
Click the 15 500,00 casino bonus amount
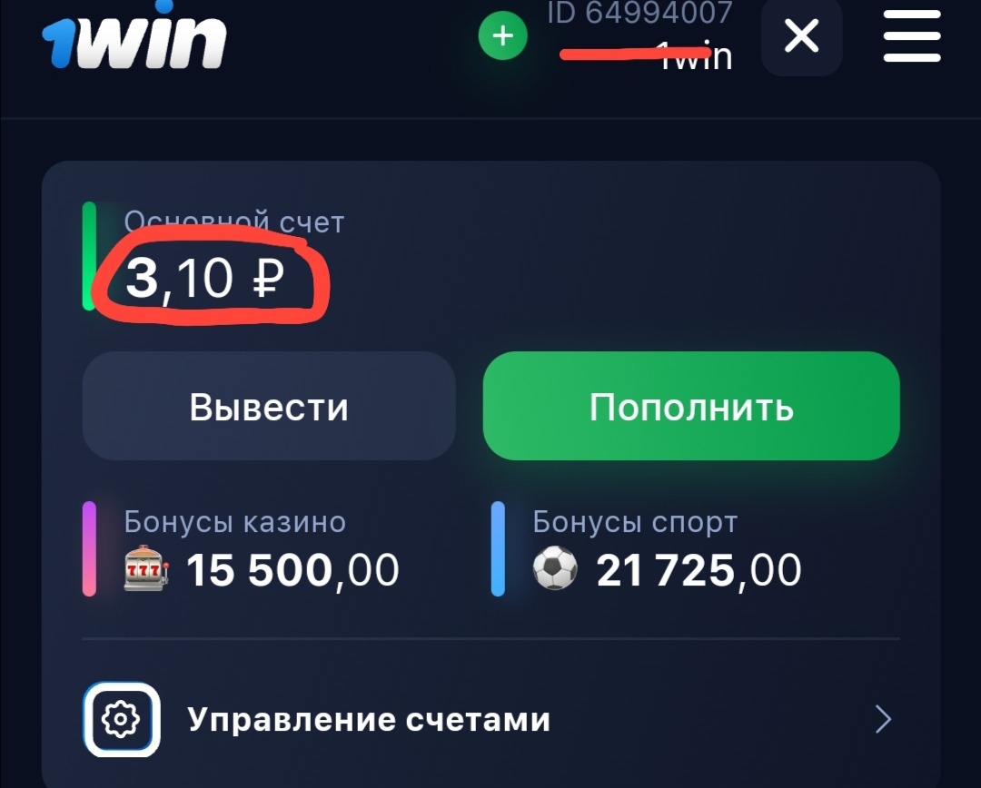[292, 570]
